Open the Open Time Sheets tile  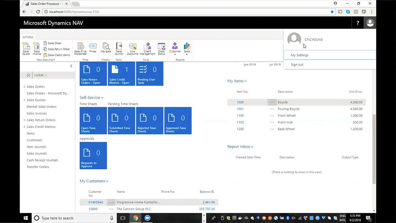click(x=93, y=121)
